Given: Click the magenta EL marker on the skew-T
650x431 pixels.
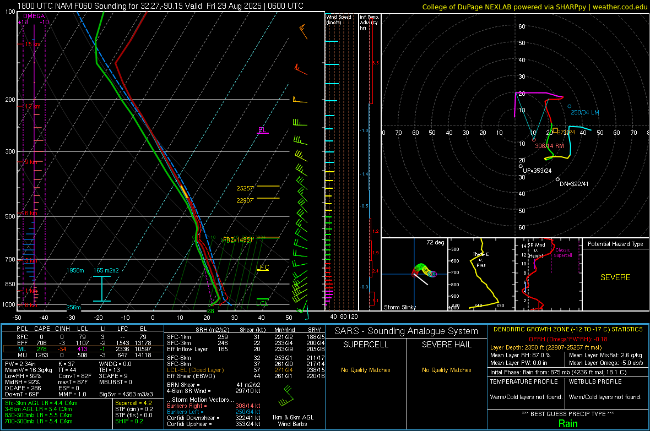Looking at the screenshot, I should coord(263,130).
